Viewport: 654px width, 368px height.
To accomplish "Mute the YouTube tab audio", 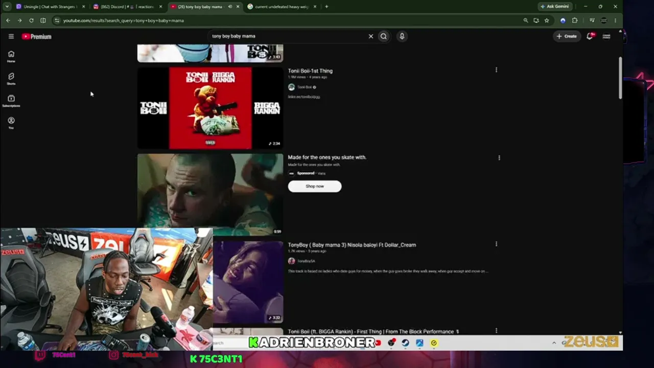I will tap(230, 7).
